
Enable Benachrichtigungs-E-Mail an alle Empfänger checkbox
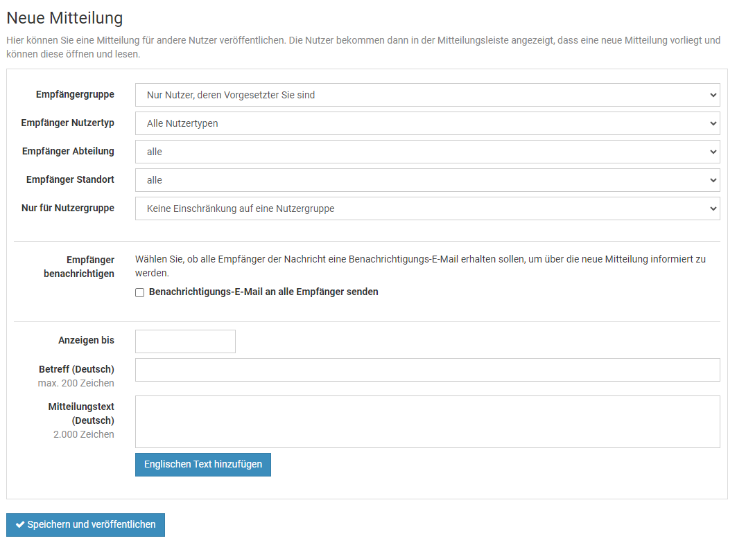[x=139, y=293]
